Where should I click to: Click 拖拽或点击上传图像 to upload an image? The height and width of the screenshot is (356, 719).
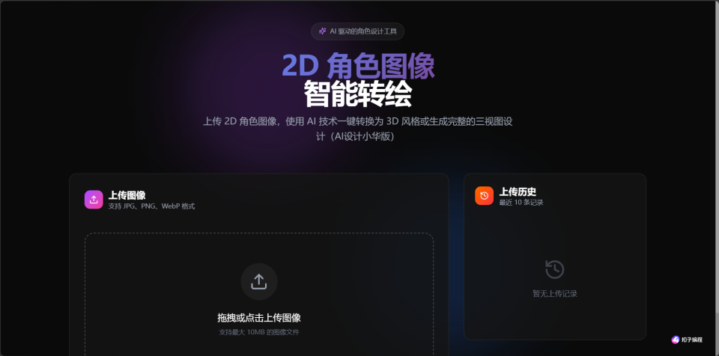point(259,318)
